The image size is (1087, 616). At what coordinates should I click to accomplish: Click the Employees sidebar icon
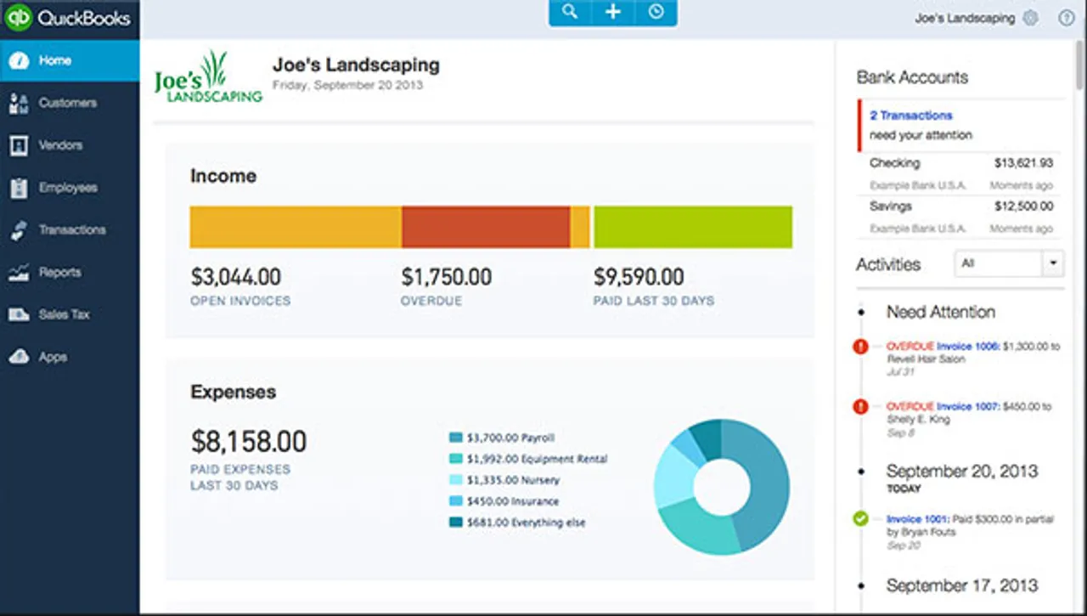point(18,188)
